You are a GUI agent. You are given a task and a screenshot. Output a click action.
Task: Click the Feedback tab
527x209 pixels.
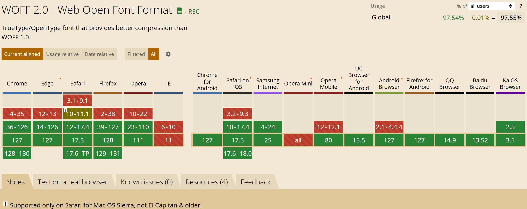(x=256, y=182)
